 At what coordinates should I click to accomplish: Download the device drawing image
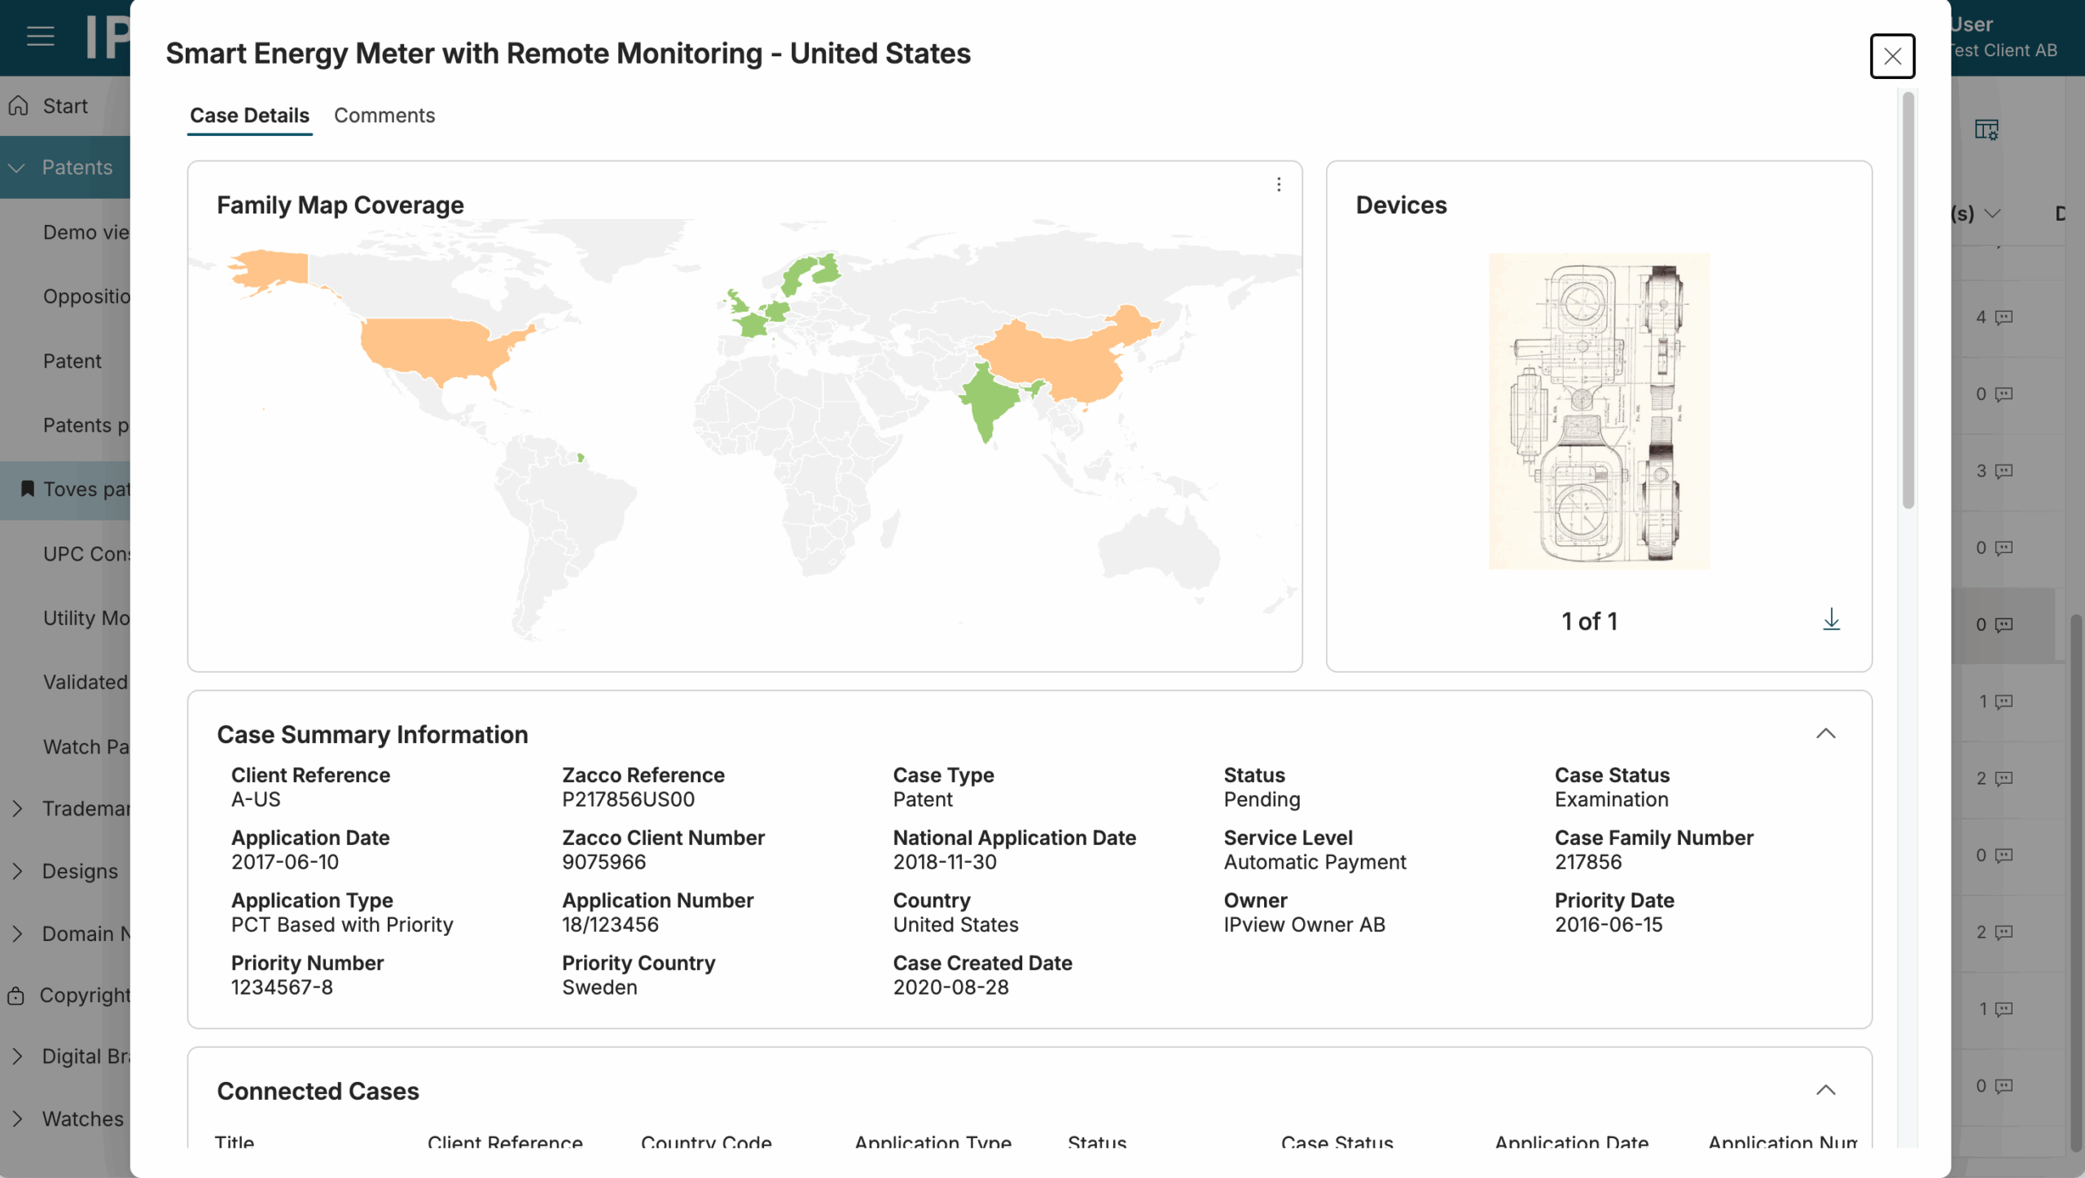pos(1831,619)
